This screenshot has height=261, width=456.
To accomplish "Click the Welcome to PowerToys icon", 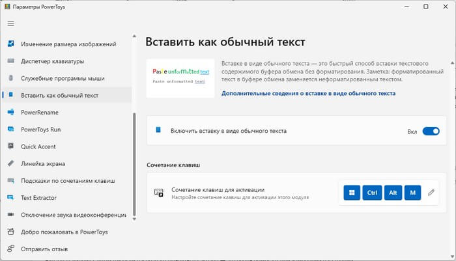I will pos(11,232).
